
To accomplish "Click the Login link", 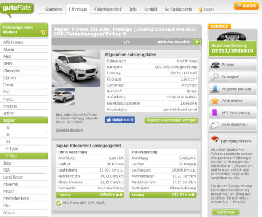I will 209,9.
